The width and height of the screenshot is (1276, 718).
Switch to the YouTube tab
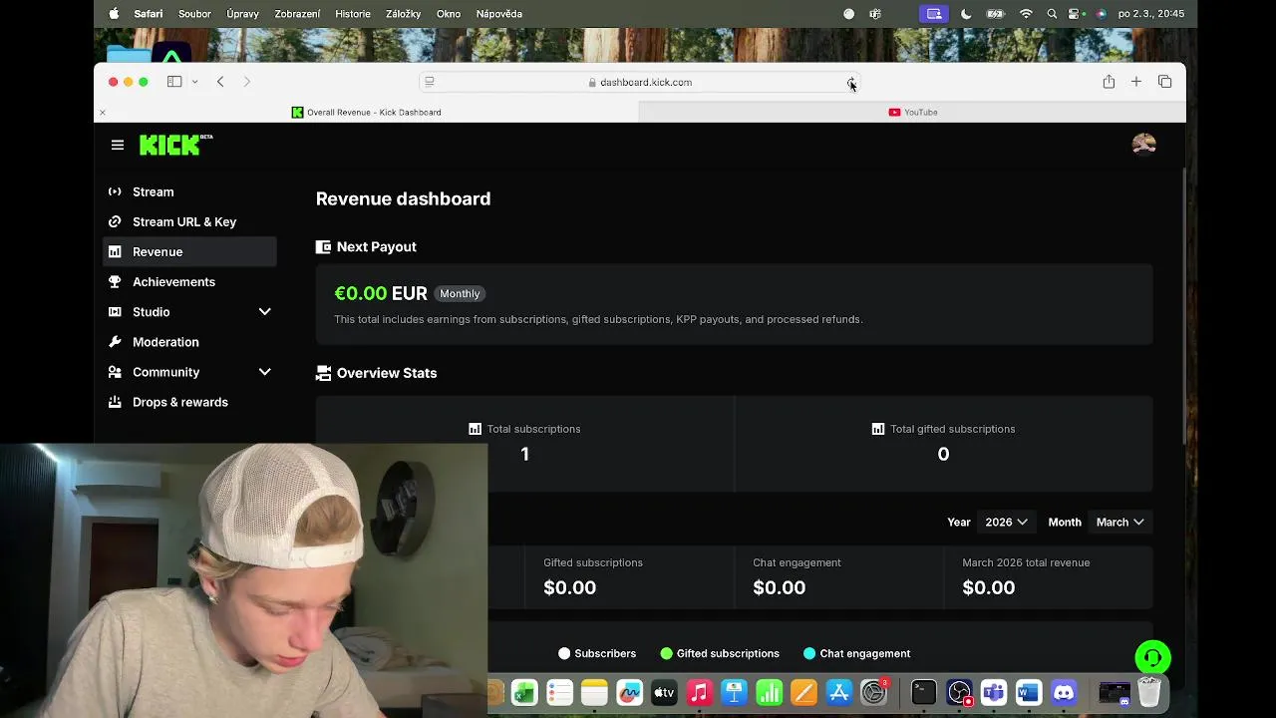coord(912,112)
